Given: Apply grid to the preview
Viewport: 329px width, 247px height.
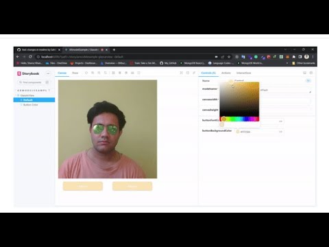Looking at the screenshot, I should click(120, 73).
